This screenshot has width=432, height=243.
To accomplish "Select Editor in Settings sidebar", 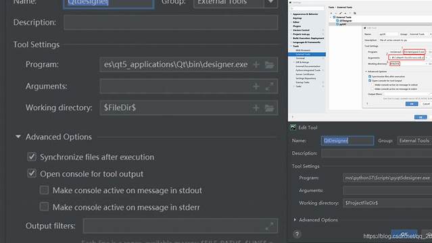I will coord(296,22).
